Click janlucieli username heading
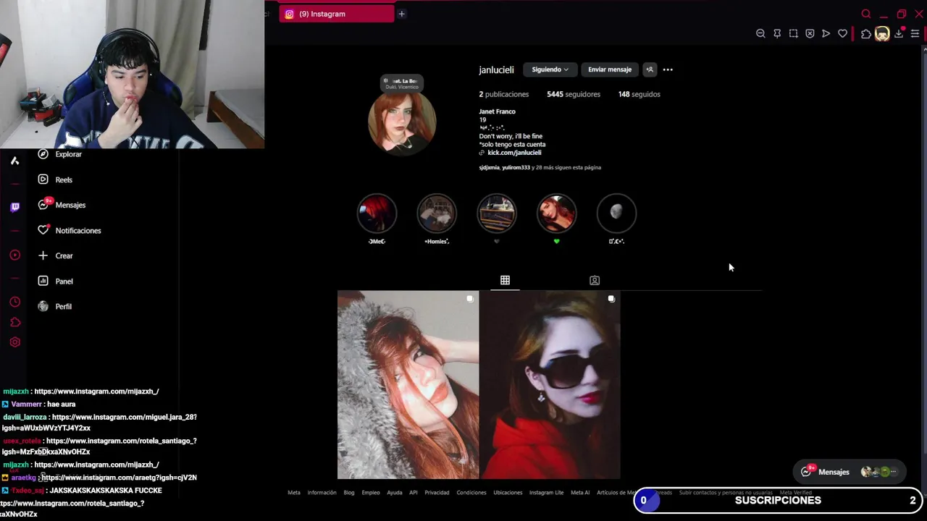The image size is (927, 521). (496, 69)
